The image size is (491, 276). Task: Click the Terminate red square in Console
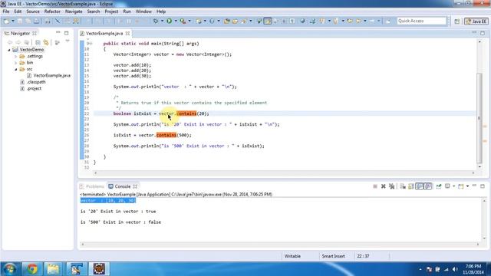375,186
